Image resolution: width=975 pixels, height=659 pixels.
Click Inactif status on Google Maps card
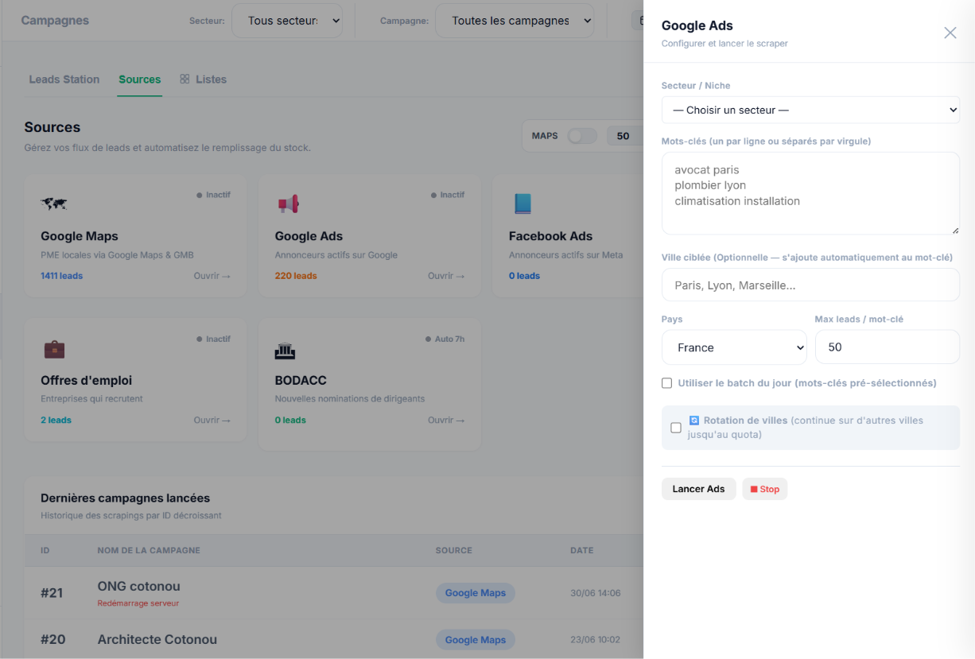[214, 195]
